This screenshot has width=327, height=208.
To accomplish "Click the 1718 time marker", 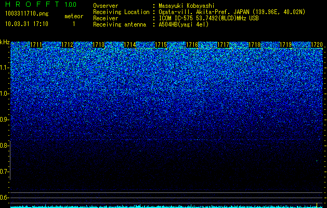I will (255, 45).
